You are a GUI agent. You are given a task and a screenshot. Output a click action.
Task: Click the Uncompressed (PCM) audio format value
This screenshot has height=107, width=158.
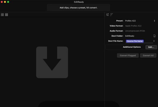[x=135, y=31]
